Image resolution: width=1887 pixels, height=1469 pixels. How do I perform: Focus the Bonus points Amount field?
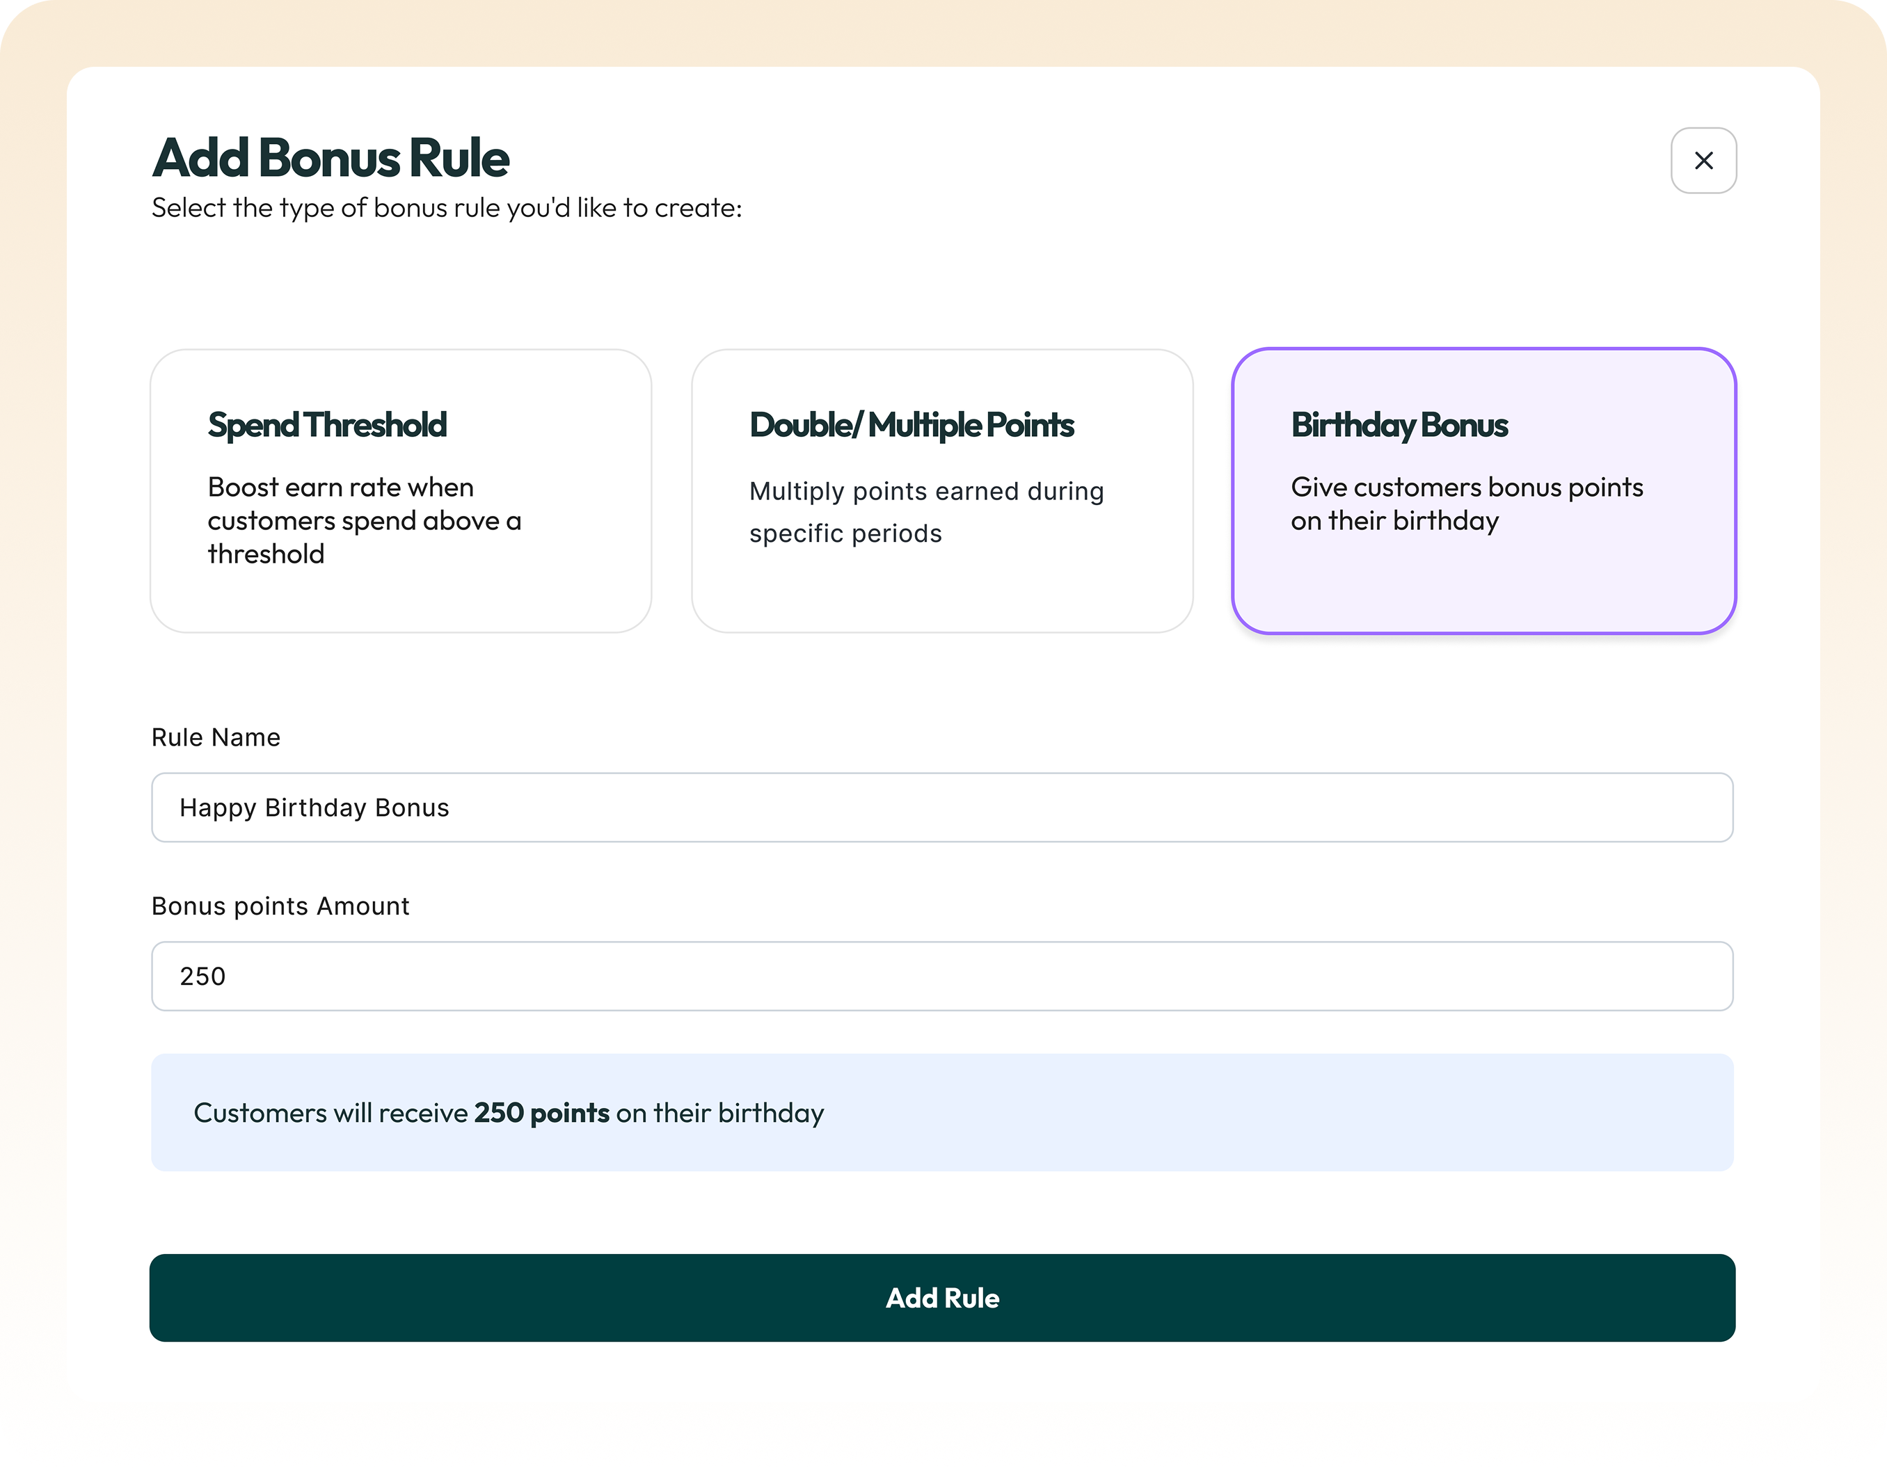[x=942, y=976]
